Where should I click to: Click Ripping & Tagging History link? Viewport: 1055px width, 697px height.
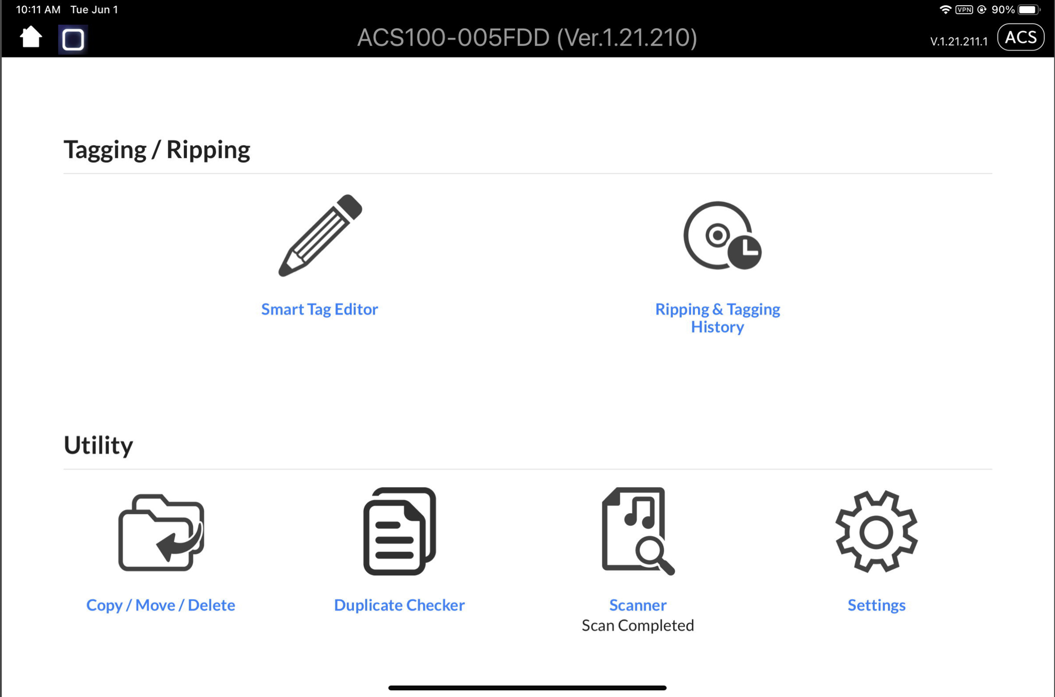point(718,317)
